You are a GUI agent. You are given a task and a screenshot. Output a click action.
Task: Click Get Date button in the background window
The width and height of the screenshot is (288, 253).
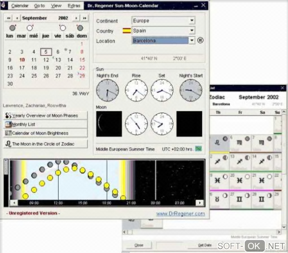(x=204, y=245)
